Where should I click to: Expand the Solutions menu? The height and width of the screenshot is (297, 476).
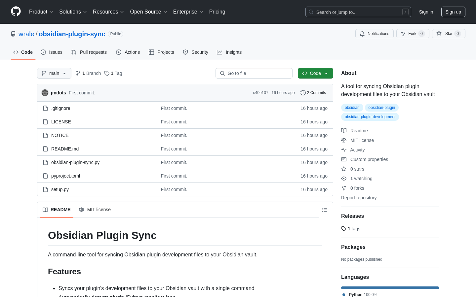point(73,12)
